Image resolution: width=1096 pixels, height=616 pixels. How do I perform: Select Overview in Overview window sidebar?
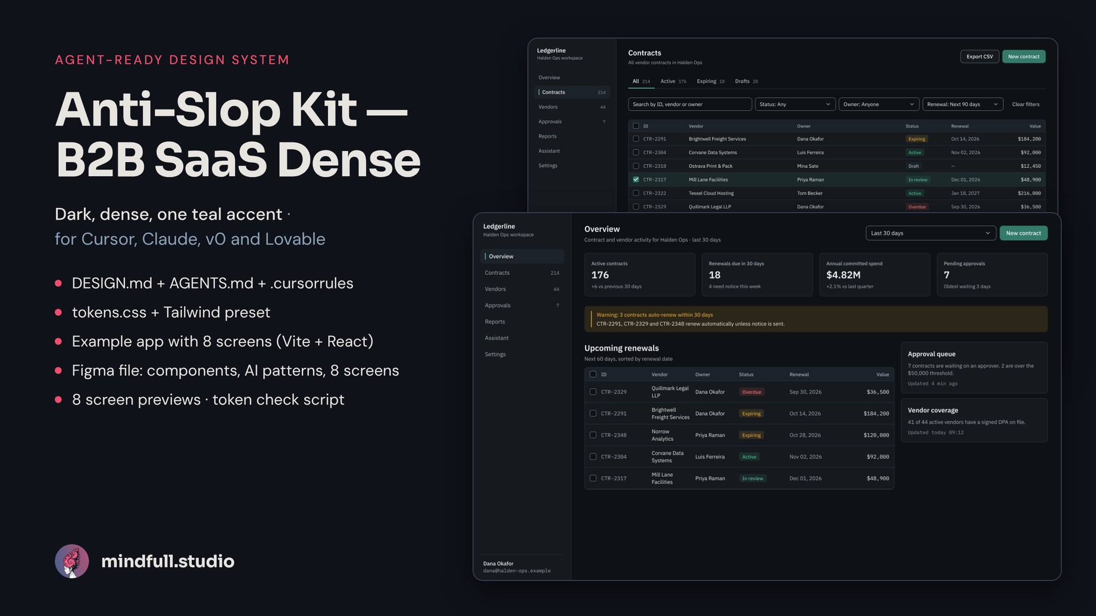(522, 257)
